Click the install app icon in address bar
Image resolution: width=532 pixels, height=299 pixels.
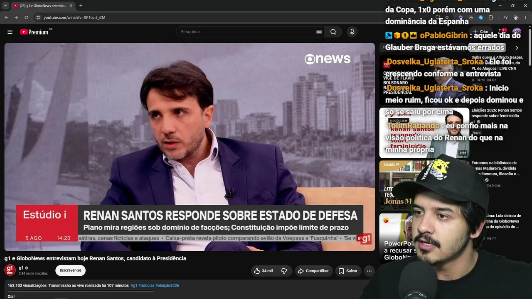coord(438,17)
